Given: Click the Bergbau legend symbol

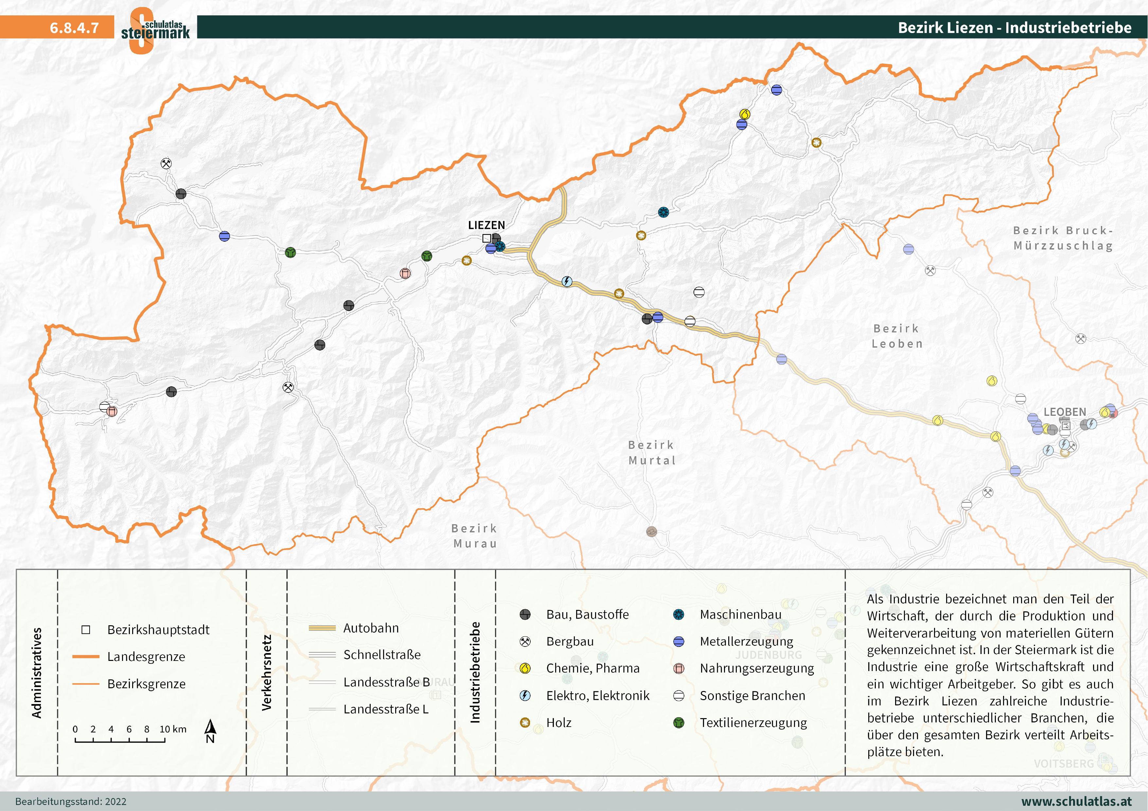Looking at the screenshot, I should [524, 642].
